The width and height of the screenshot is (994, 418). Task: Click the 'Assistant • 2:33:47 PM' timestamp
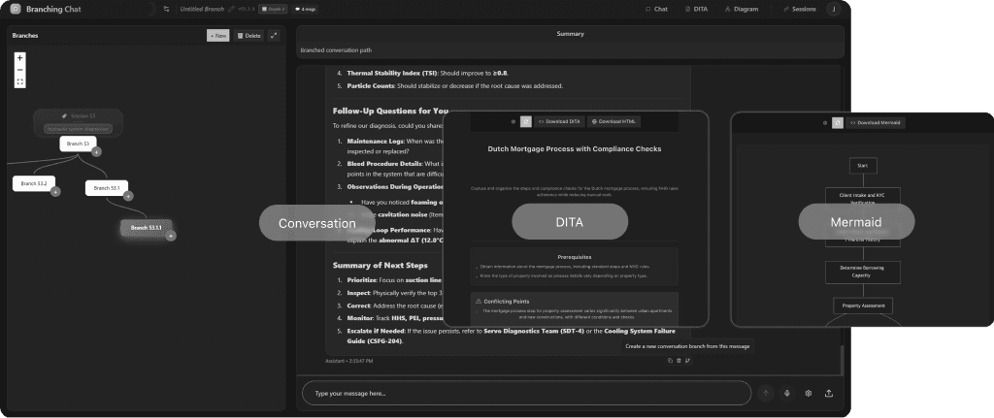click(349, 361)
